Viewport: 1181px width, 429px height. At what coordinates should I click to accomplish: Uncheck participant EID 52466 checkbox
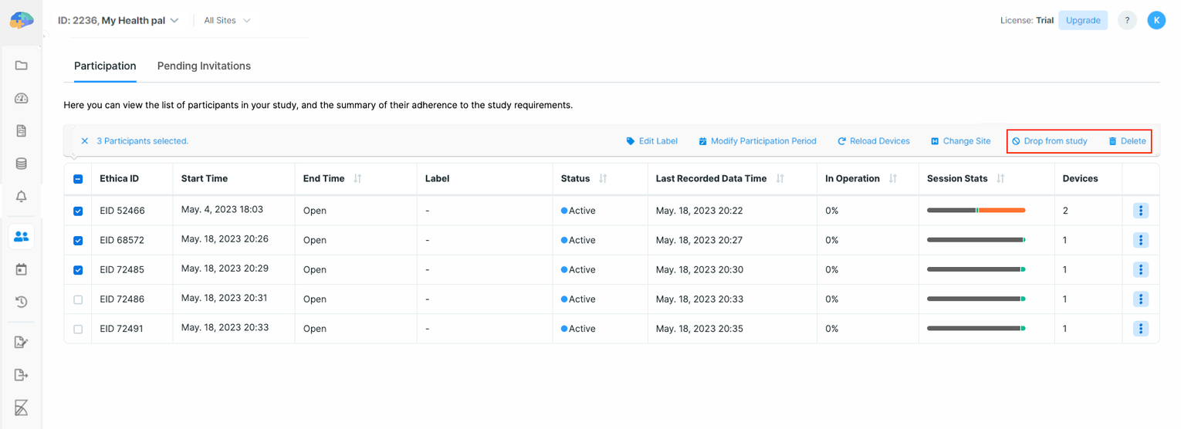(78, 211)
